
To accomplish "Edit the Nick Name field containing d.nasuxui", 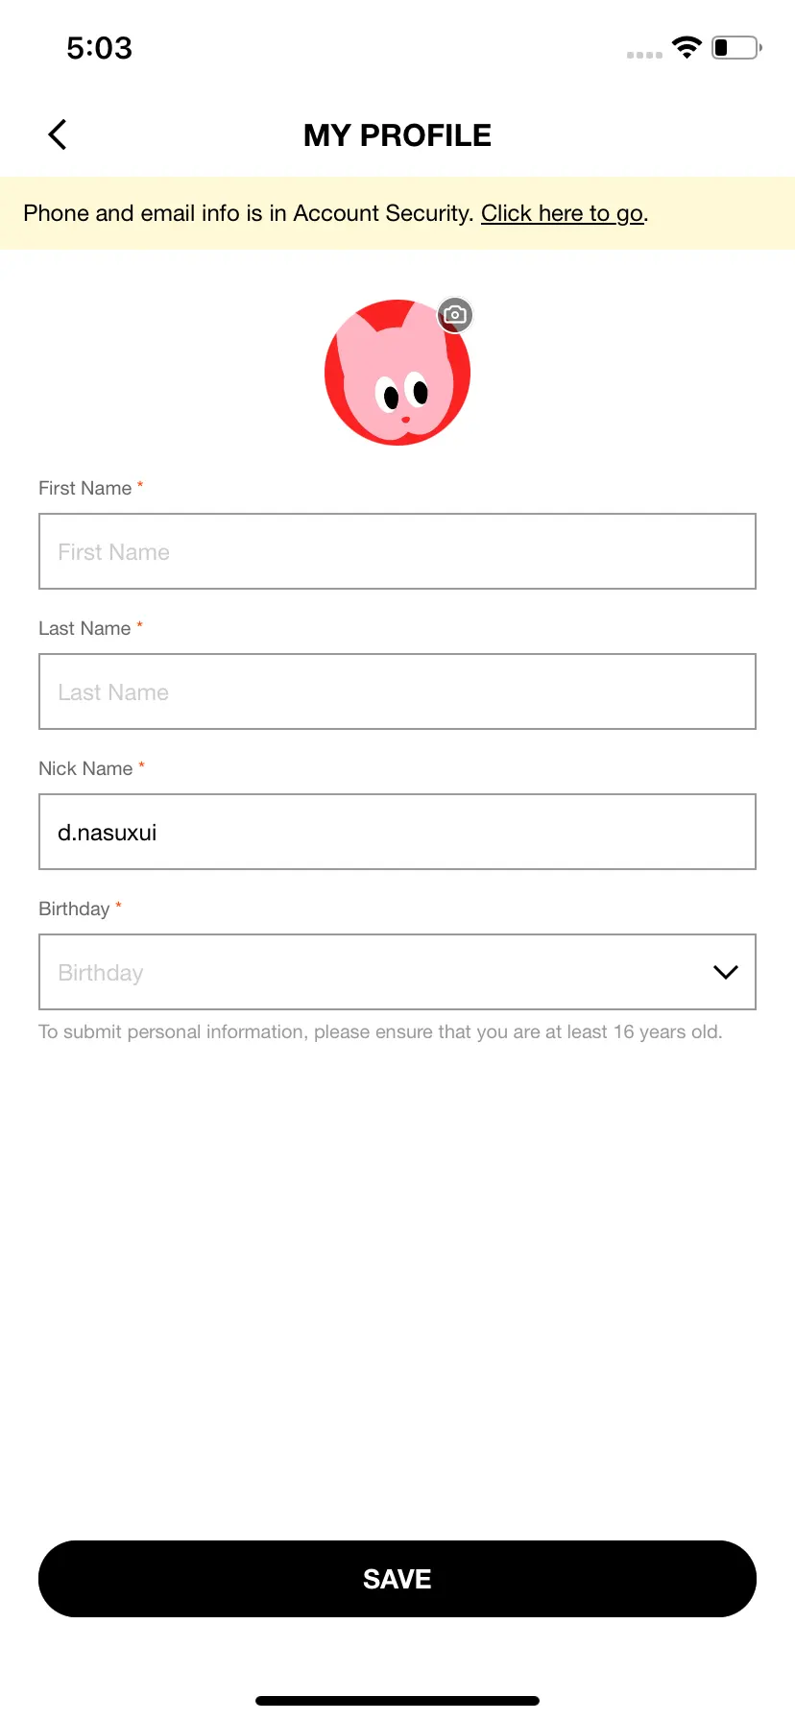I will (397, 832).
